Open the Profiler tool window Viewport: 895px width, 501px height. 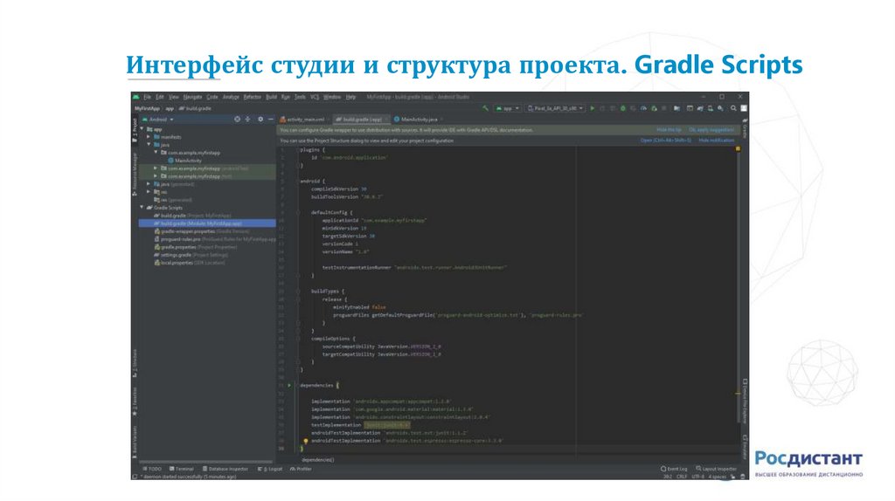301,469
